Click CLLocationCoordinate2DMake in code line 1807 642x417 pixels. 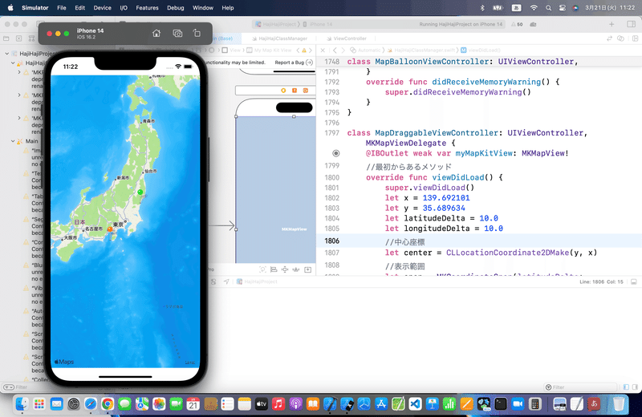click(507, 253)
